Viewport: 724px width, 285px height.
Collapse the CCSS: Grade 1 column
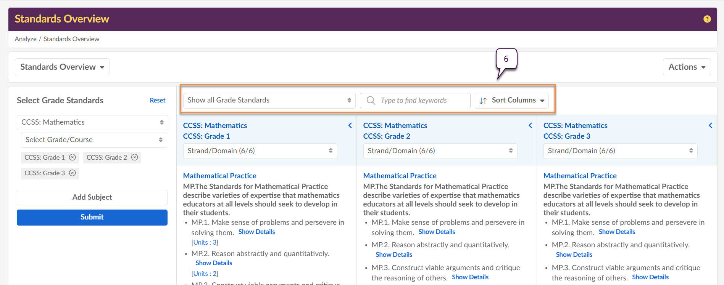(x=350, y=125)
